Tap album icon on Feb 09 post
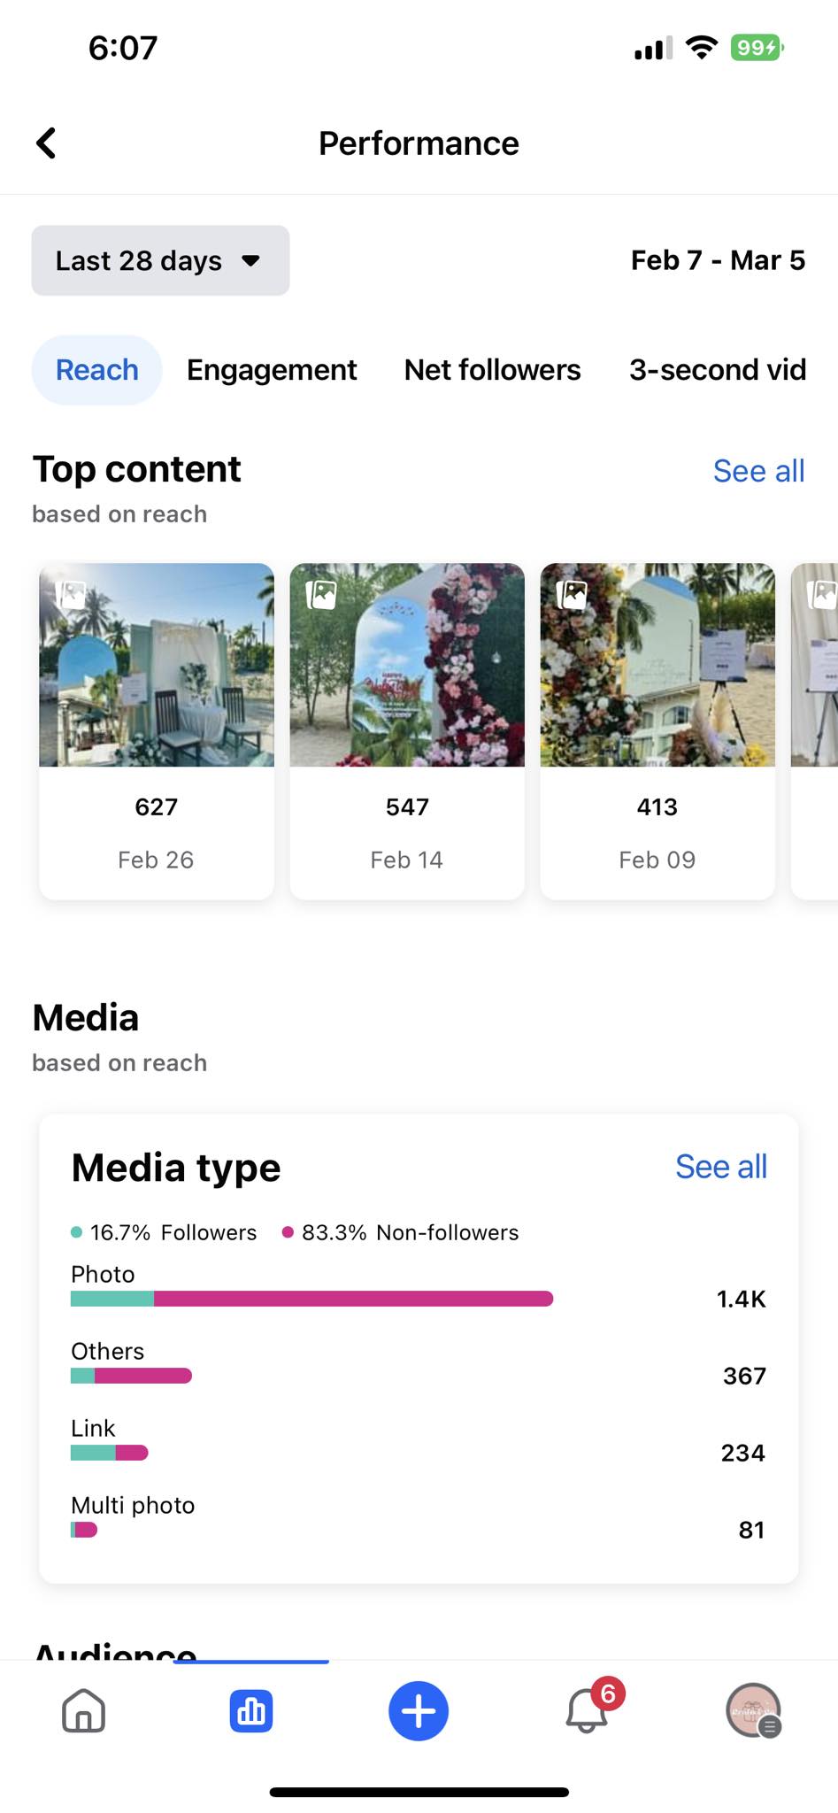 [573, 594]
